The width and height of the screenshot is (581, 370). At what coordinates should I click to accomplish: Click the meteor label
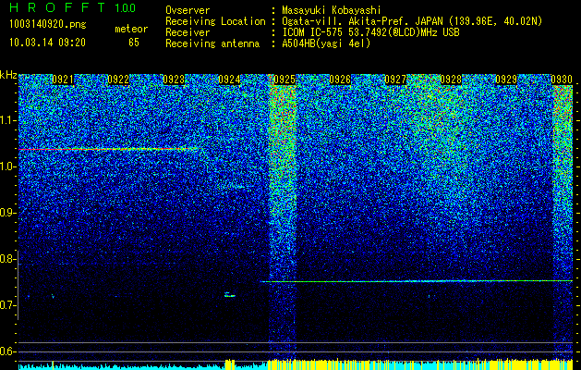[131, 29]
